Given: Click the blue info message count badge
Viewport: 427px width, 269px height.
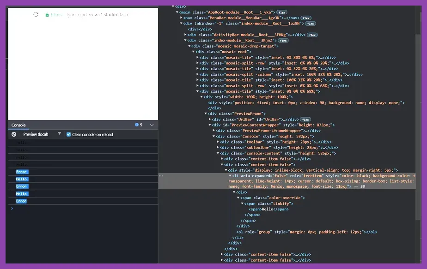Looking at the screenshot, I should (x=139, y=125).
